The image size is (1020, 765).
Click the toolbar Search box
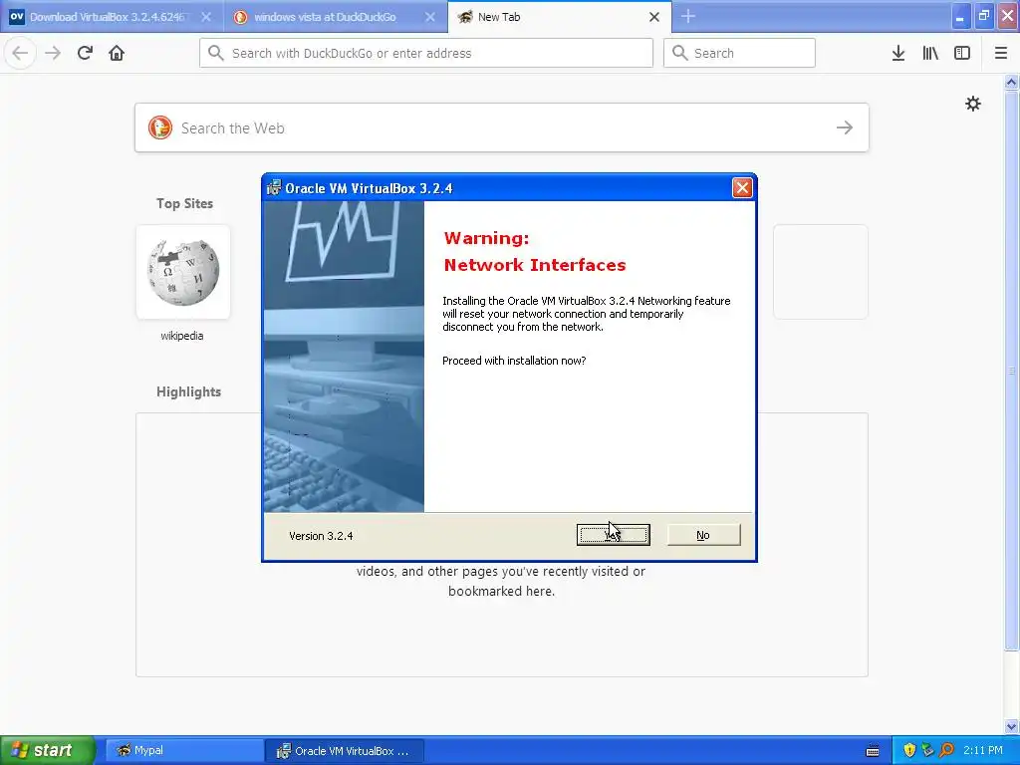[x=739, y=53]
